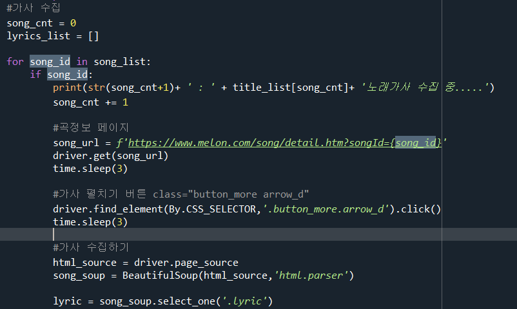Image resolution: width=517 pixels, height=309 pixels.
Task: Click comment '#가사 펼치기 버튼 class="button_more arrow_d"'
Action: pos(181,194)
